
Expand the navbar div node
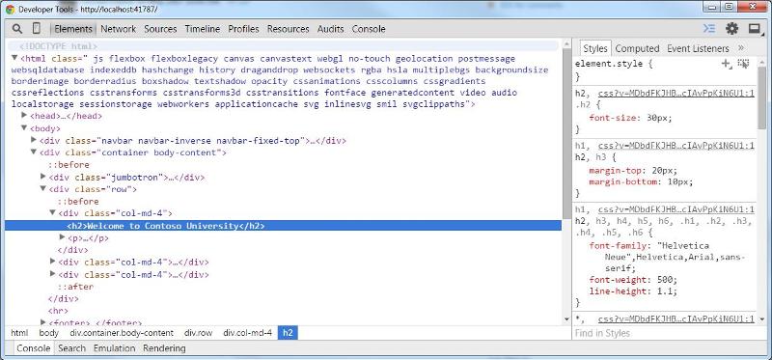(34, 140)
